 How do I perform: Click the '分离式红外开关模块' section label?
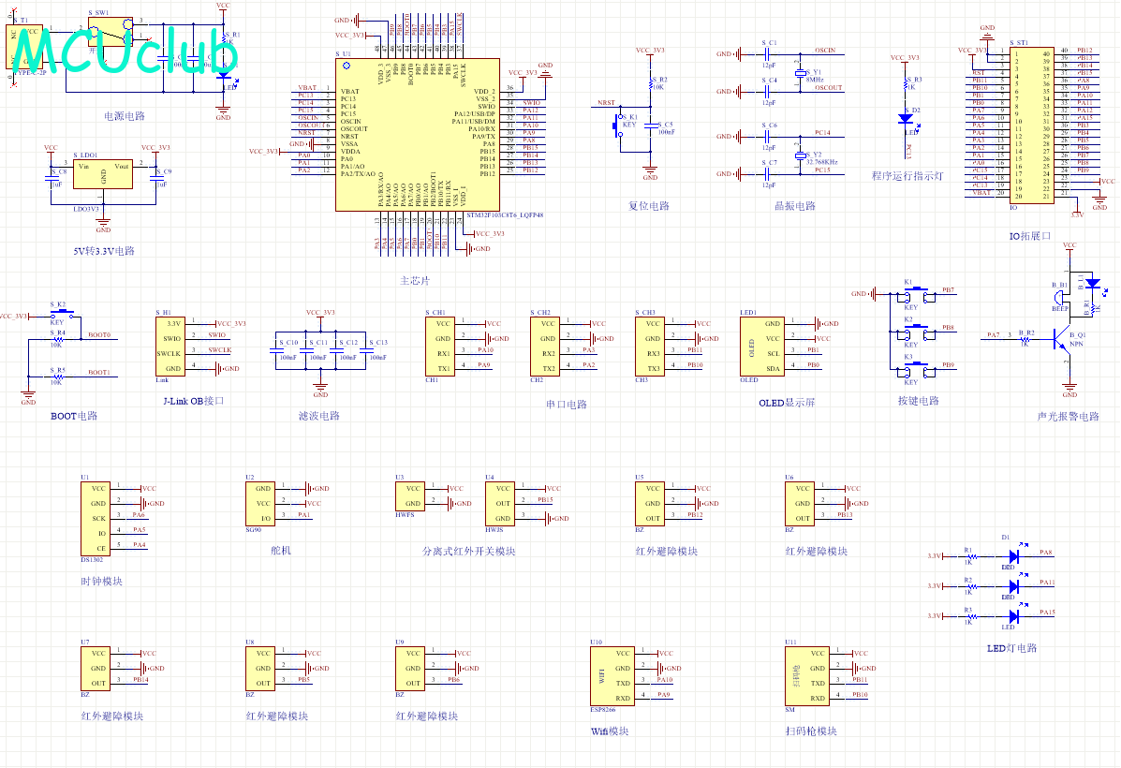pos(468,552)
